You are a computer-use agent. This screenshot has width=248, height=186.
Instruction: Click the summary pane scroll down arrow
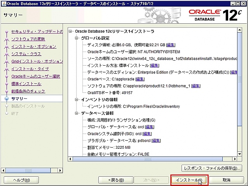(239, 154)
